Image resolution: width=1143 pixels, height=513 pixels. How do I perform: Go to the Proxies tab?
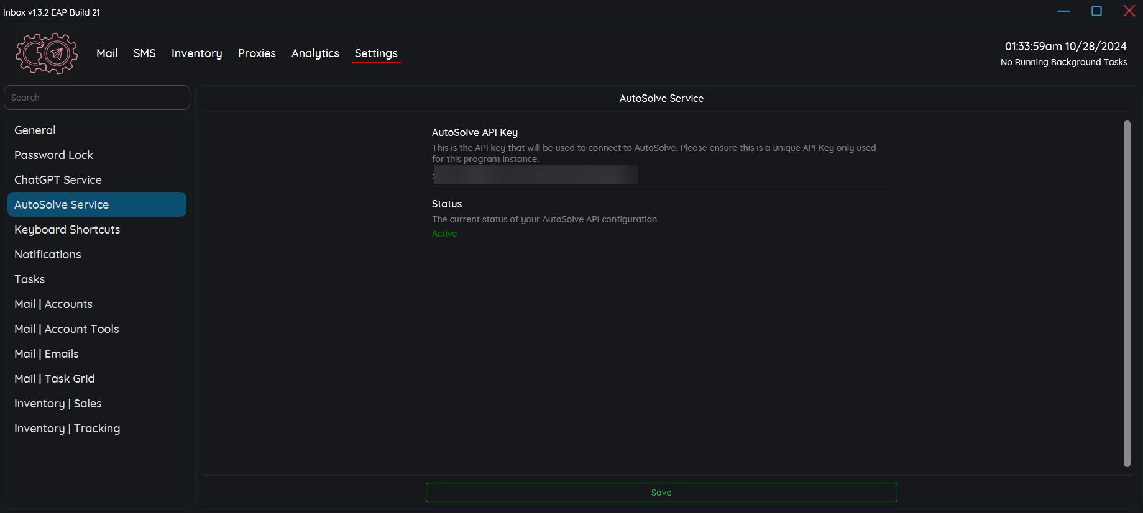pyautogui.click(x=257, y=53)
